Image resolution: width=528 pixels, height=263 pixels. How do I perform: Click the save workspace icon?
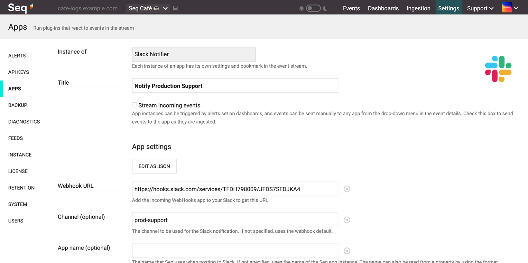(x=175, y=8)
